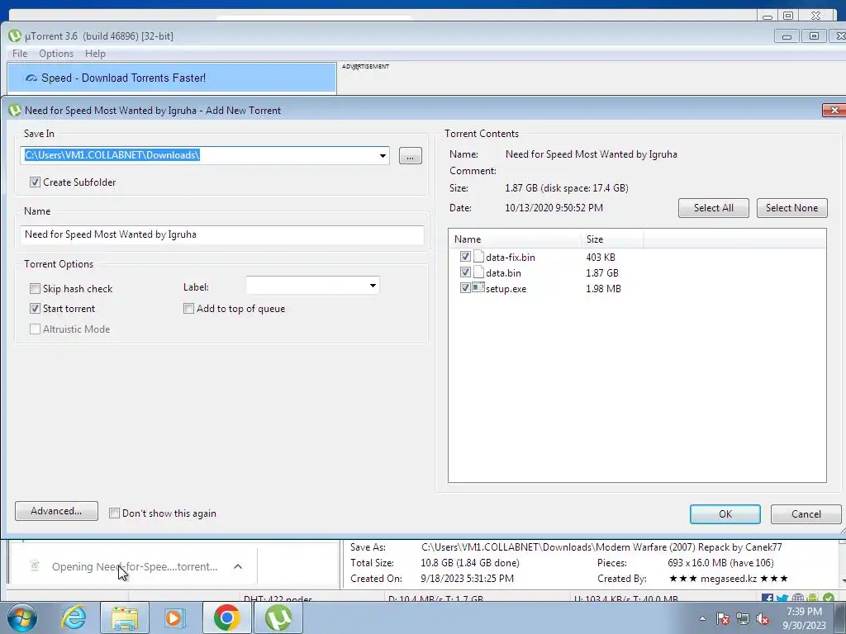This screenshot has width=846, height=634.
Task: Open the File menu
Action: (x=20, y=54)
